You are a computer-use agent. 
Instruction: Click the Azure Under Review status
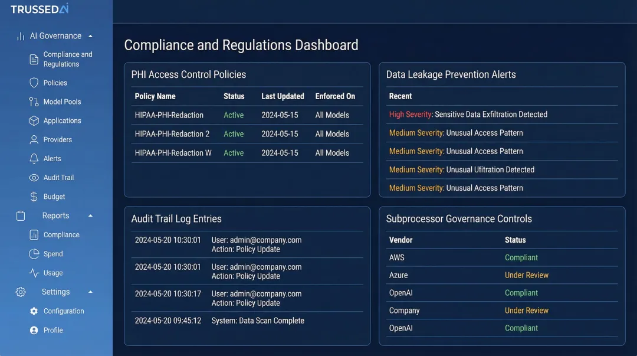527,275
